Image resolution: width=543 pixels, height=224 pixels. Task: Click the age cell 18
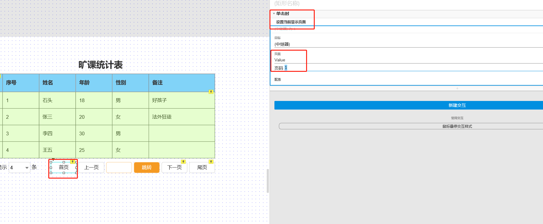tap(94, 100)
